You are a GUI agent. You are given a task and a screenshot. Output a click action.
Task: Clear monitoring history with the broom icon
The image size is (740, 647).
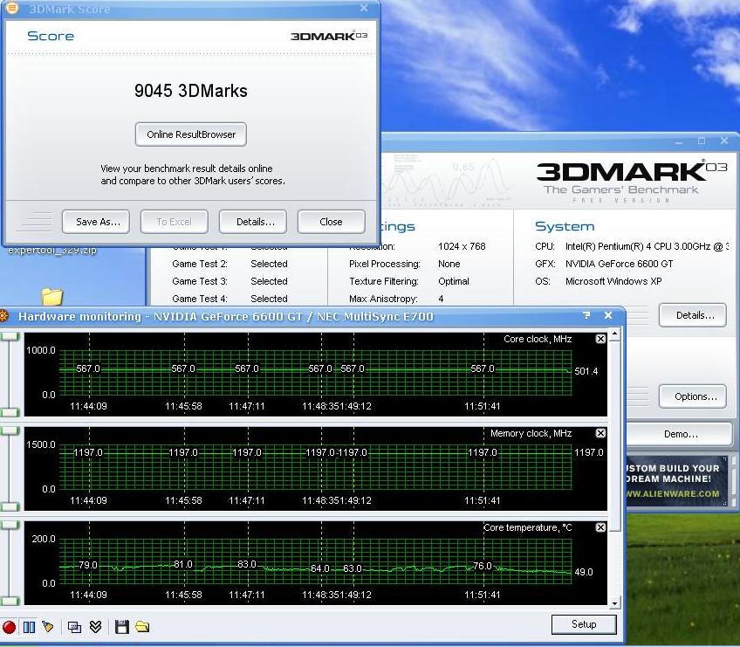pyautogui.click(x=48, y=627)
